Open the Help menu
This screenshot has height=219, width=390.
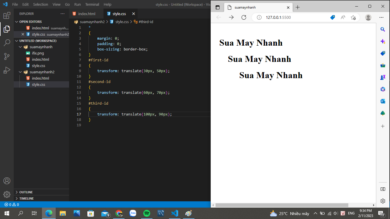point(107,5)
